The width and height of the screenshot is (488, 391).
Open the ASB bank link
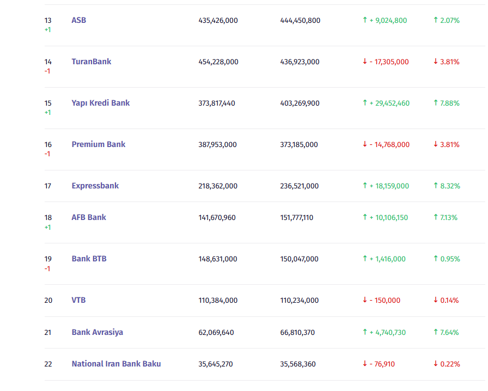coord(79,20)
